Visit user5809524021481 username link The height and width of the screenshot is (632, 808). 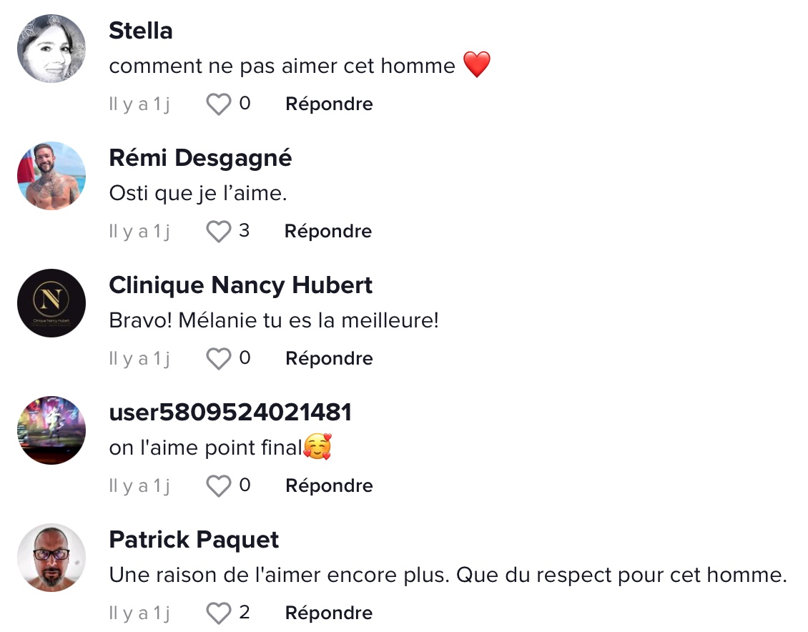coord(230,413)
